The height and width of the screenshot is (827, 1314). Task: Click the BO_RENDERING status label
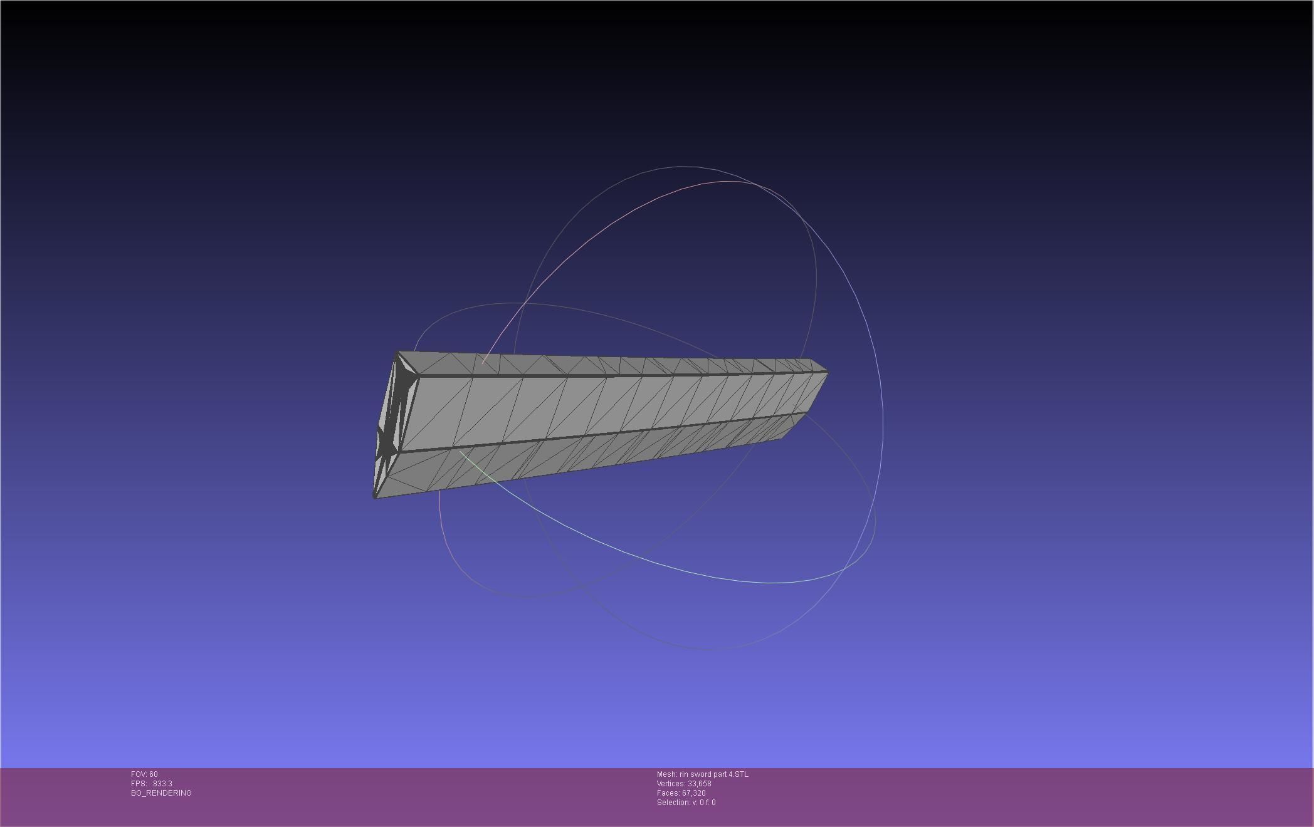(x=161, y=793)
